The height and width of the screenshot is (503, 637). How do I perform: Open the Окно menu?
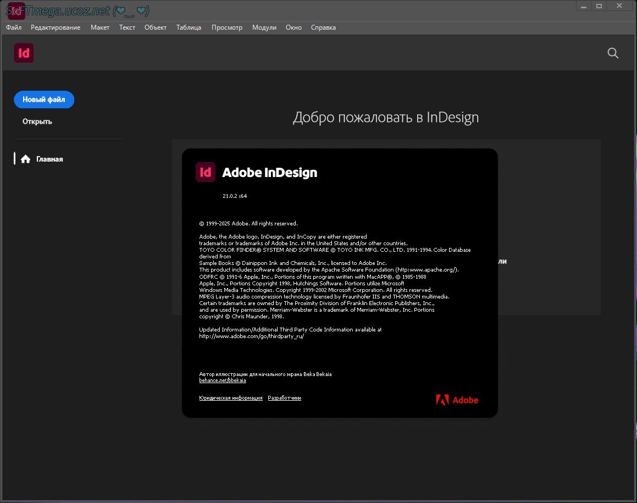[x=293, y=27]
